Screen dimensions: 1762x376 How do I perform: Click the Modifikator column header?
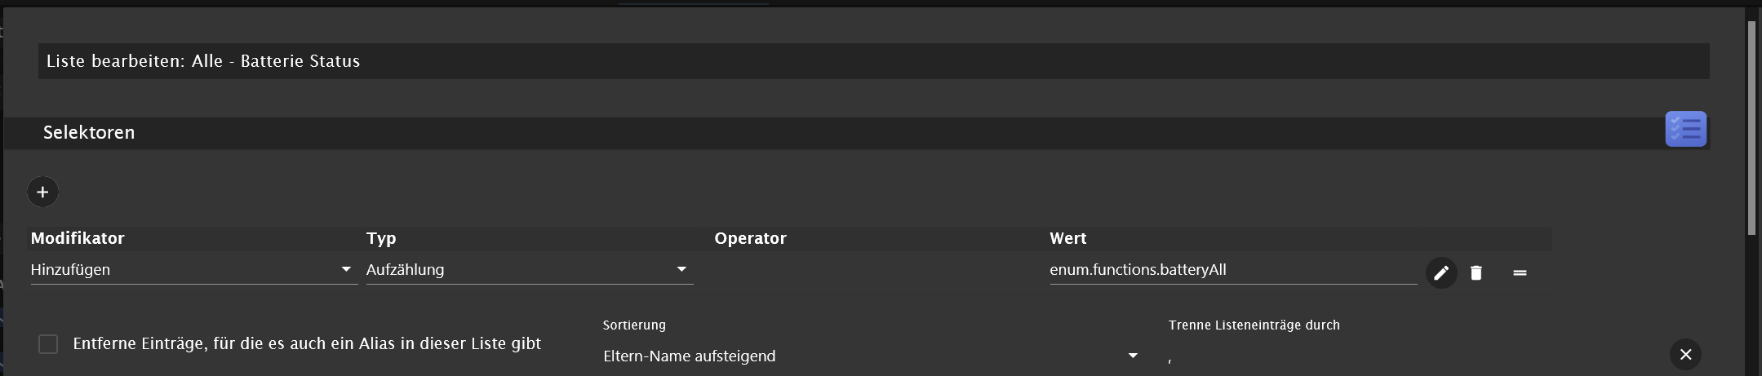point(78,238)
